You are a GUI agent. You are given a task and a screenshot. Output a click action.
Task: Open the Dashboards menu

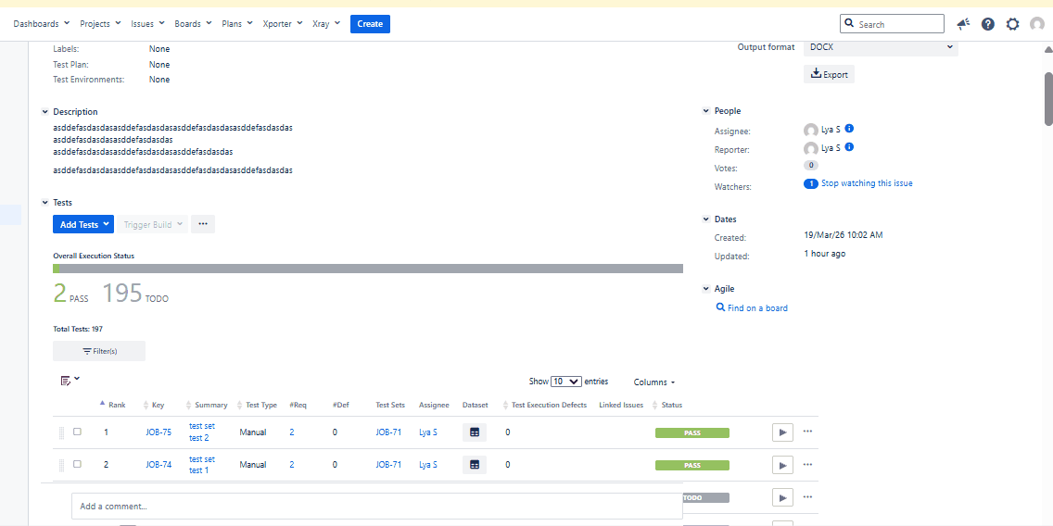coord(41,24)
